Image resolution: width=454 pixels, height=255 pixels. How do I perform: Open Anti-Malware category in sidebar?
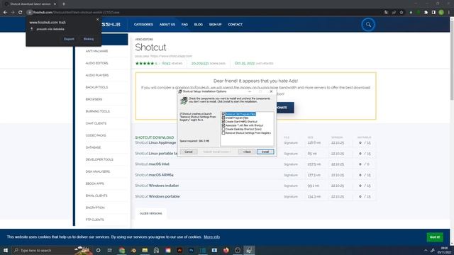96,51
